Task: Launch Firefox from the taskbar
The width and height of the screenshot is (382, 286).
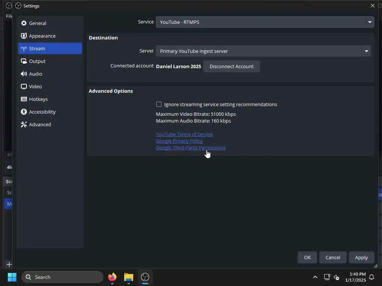Action: [112, 277]
